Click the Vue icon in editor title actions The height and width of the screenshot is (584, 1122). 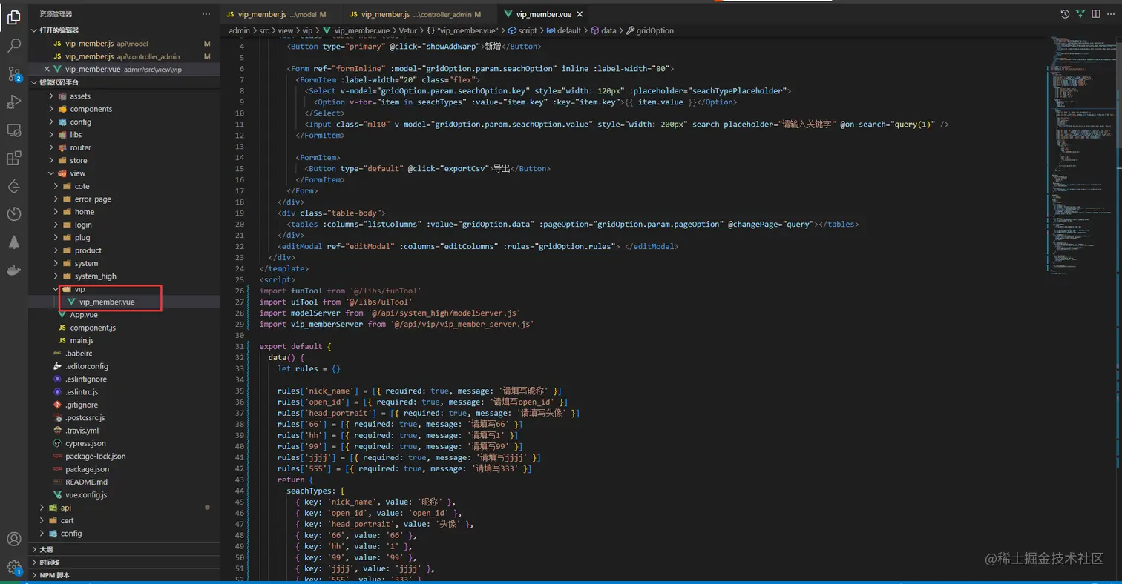pyautogui.click(x=1079, y=14)
